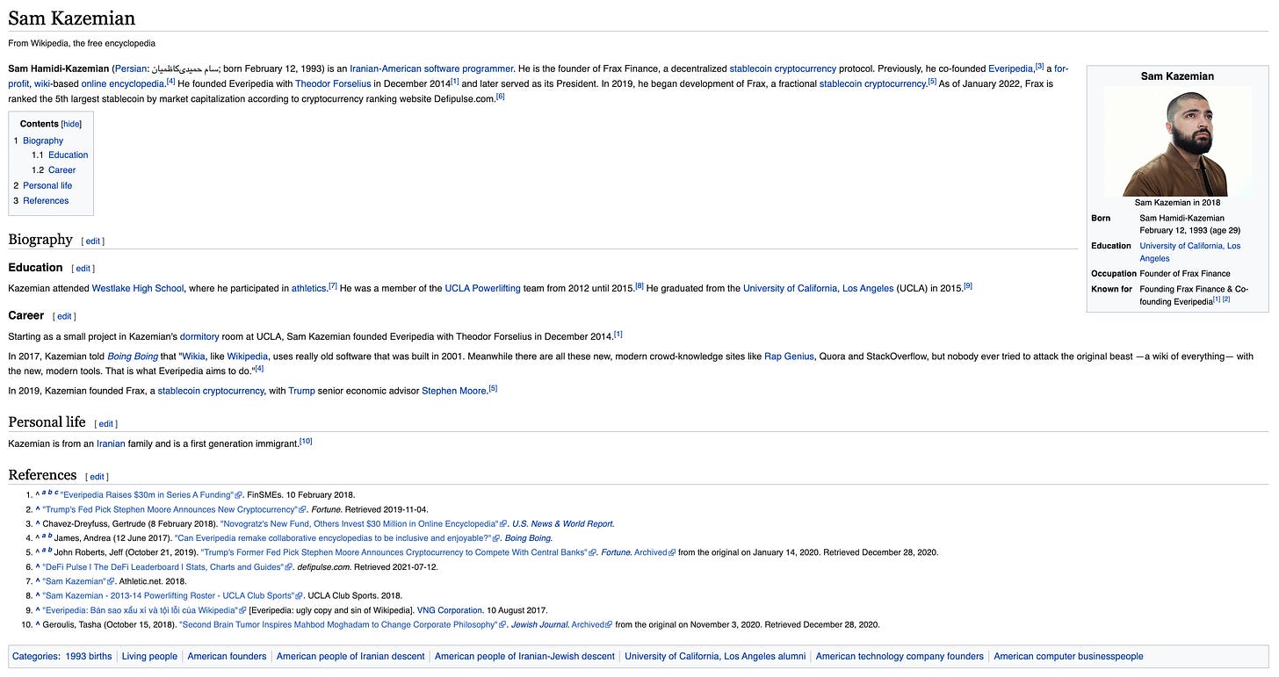The height and width of the screenshot is (677, 1279).
Task: Open Iranian link in Personal life
Action: tap(111, 444)
